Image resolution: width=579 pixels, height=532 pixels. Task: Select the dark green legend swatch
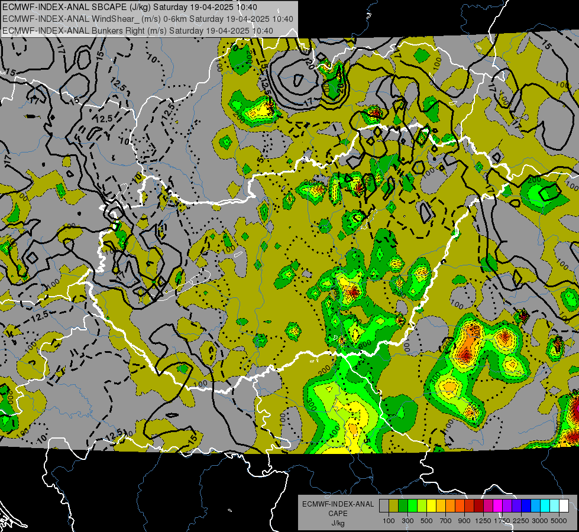coord(403,506)
